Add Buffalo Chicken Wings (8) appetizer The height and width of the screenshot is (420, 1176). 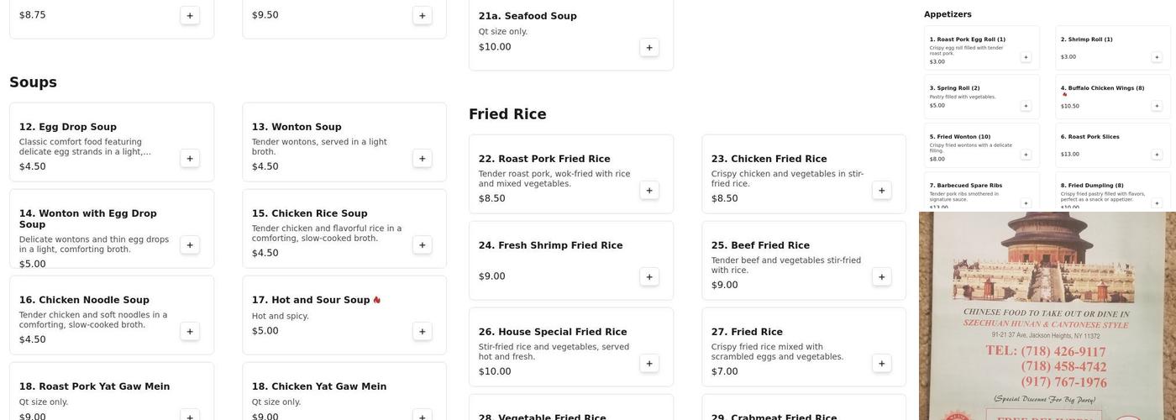tap(1157, 106)
